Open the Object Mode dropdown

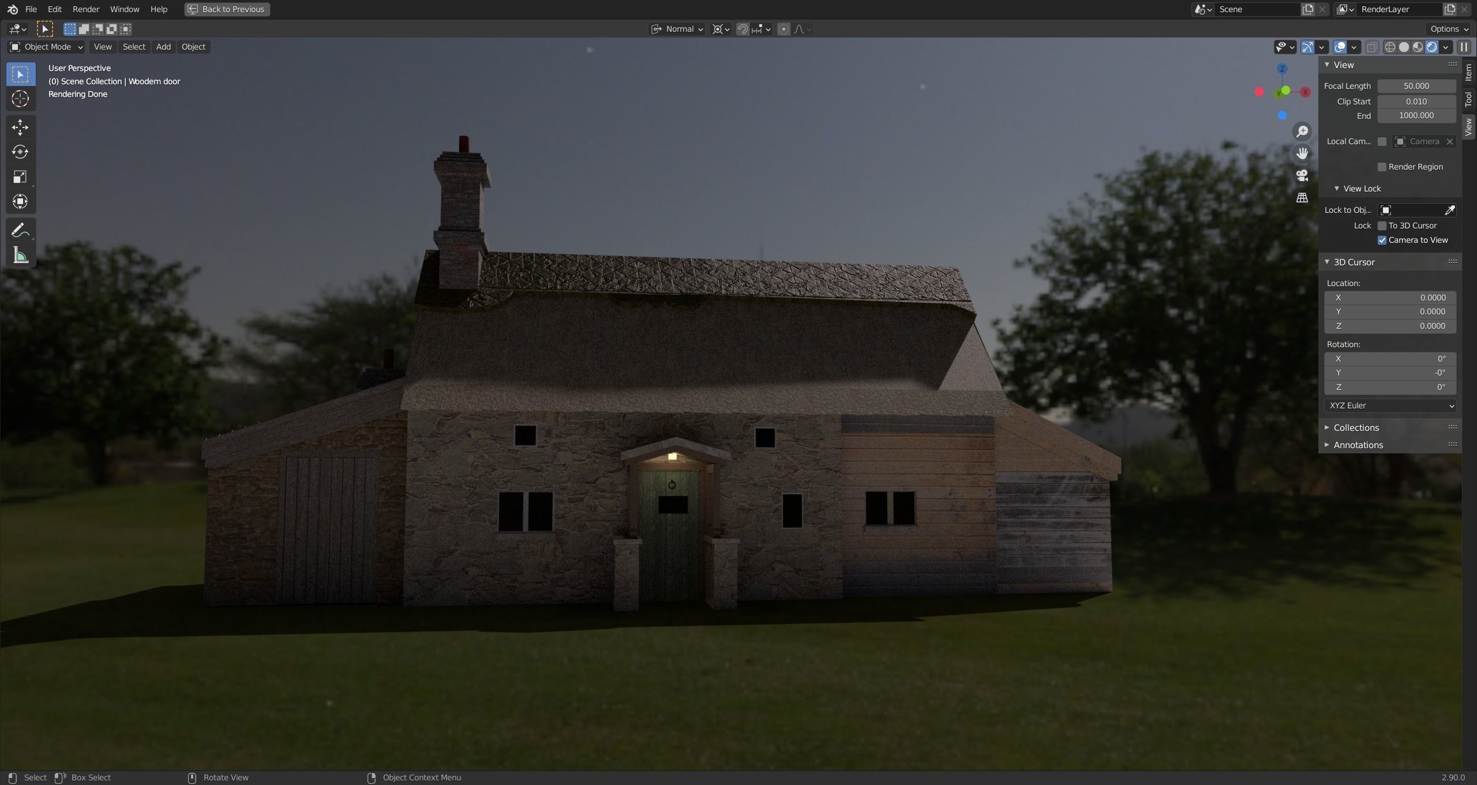point(46,47)
